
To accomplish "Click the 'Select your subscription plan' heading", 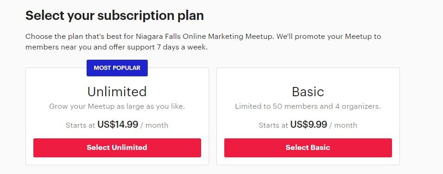I will pyautogui.click(x=114, y=16).
